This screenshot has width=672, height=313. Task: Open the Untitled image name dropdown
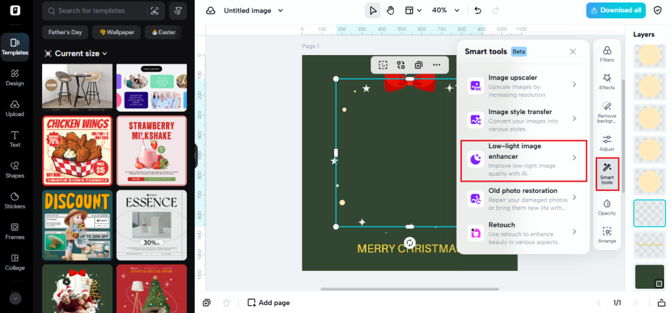[x=253, y=10]
